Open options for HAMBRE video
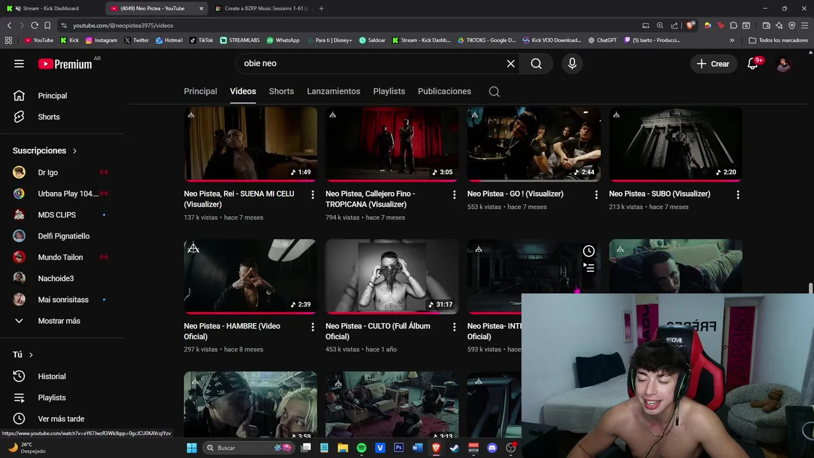 (312, 327)
